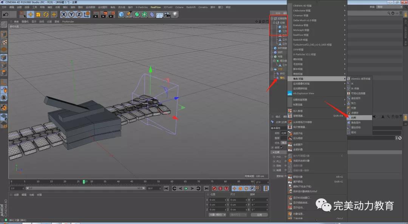Open the RealFlow menu
408x224 pixels.
pyautogui.click(x=155, y=7)
